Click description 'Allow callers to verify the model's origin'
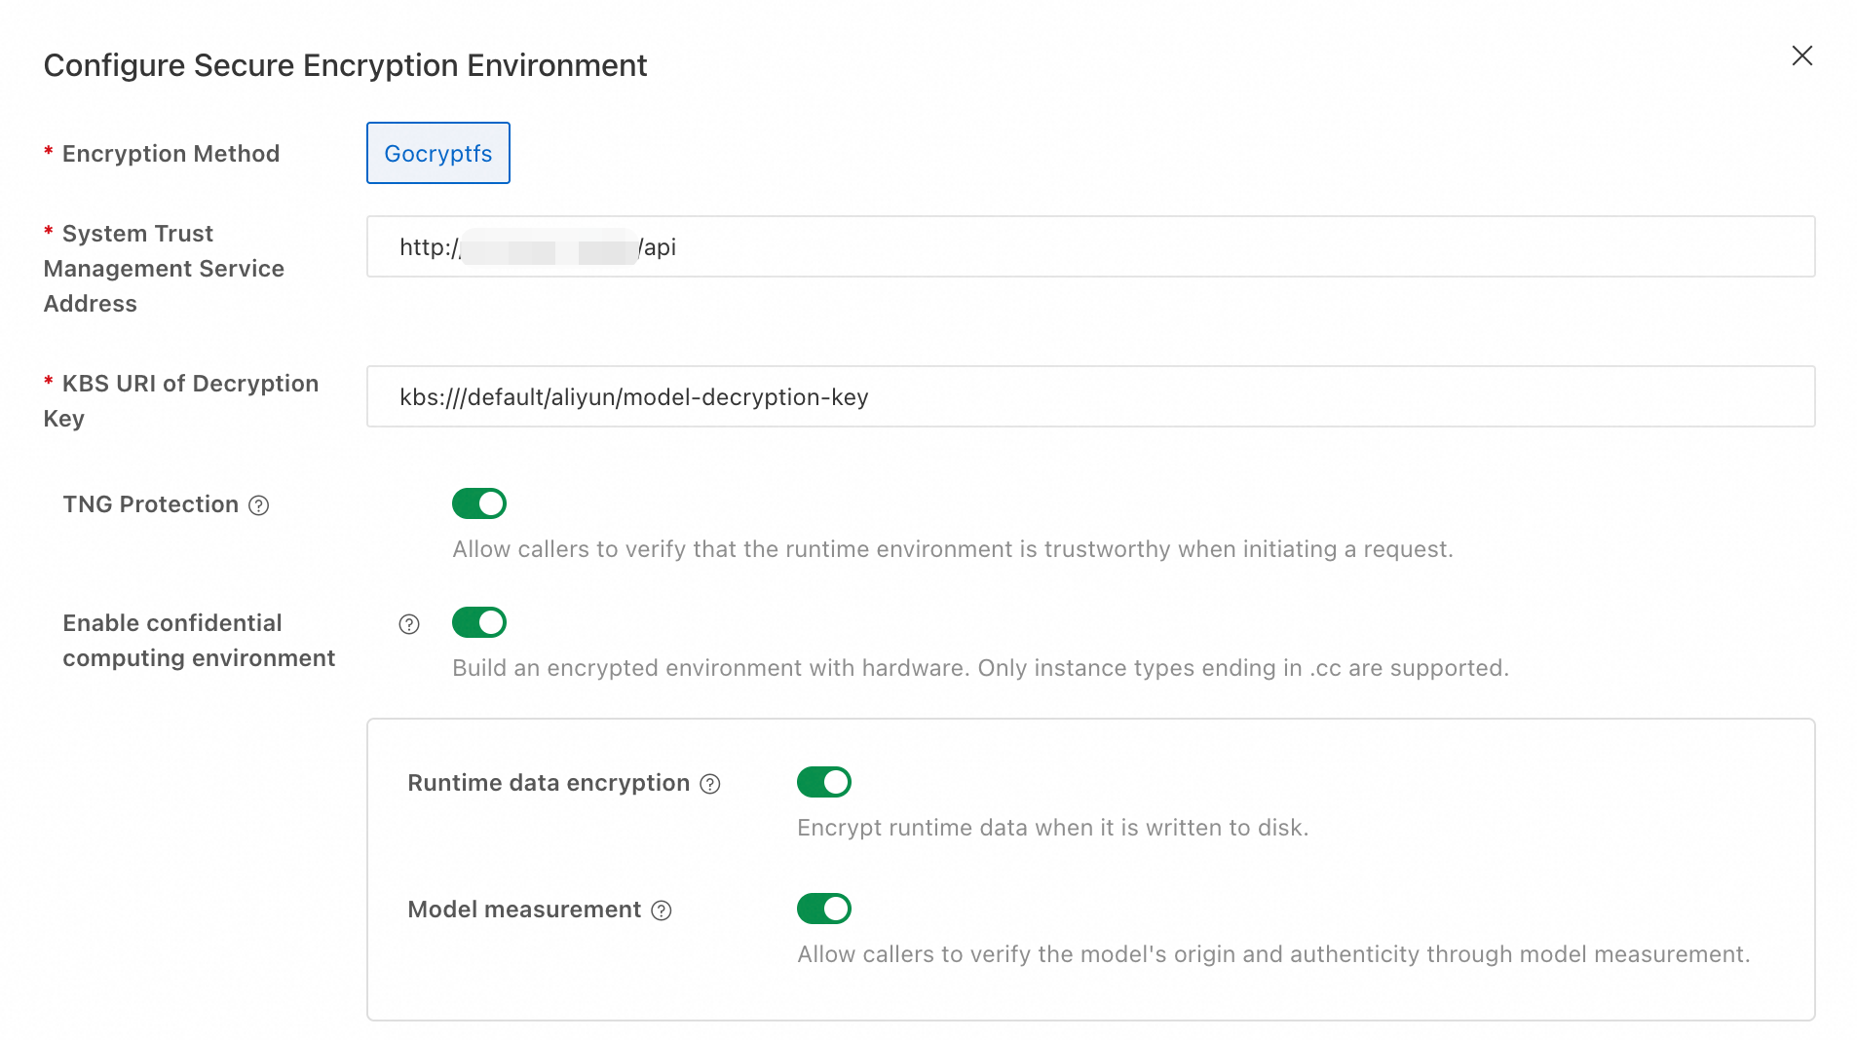 [1016, 954]
